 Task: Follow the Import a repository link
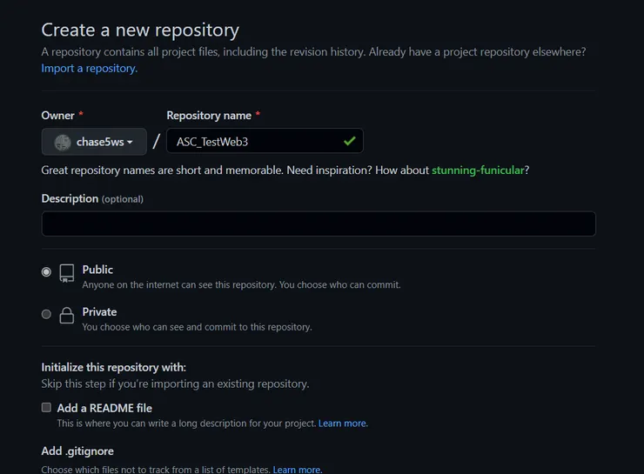pos(89,68)
